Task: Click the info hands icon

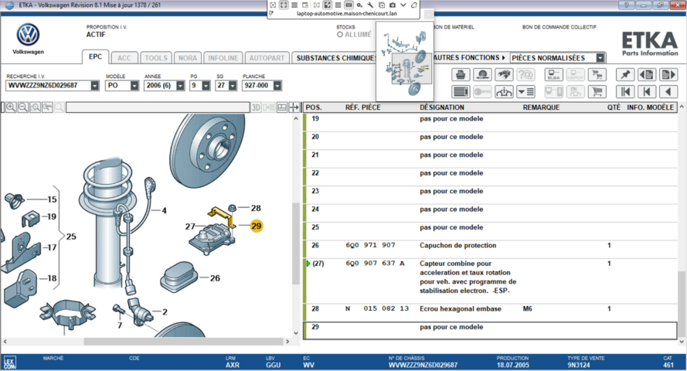Action: (x=504, y=91)
